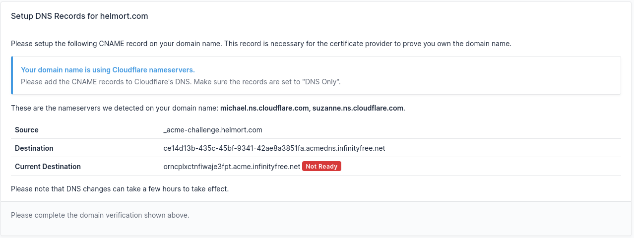The height and width of the screenshot is (238, 634).
Task: Click the red Not Ready status badge
Action: [x=321, y=167]
